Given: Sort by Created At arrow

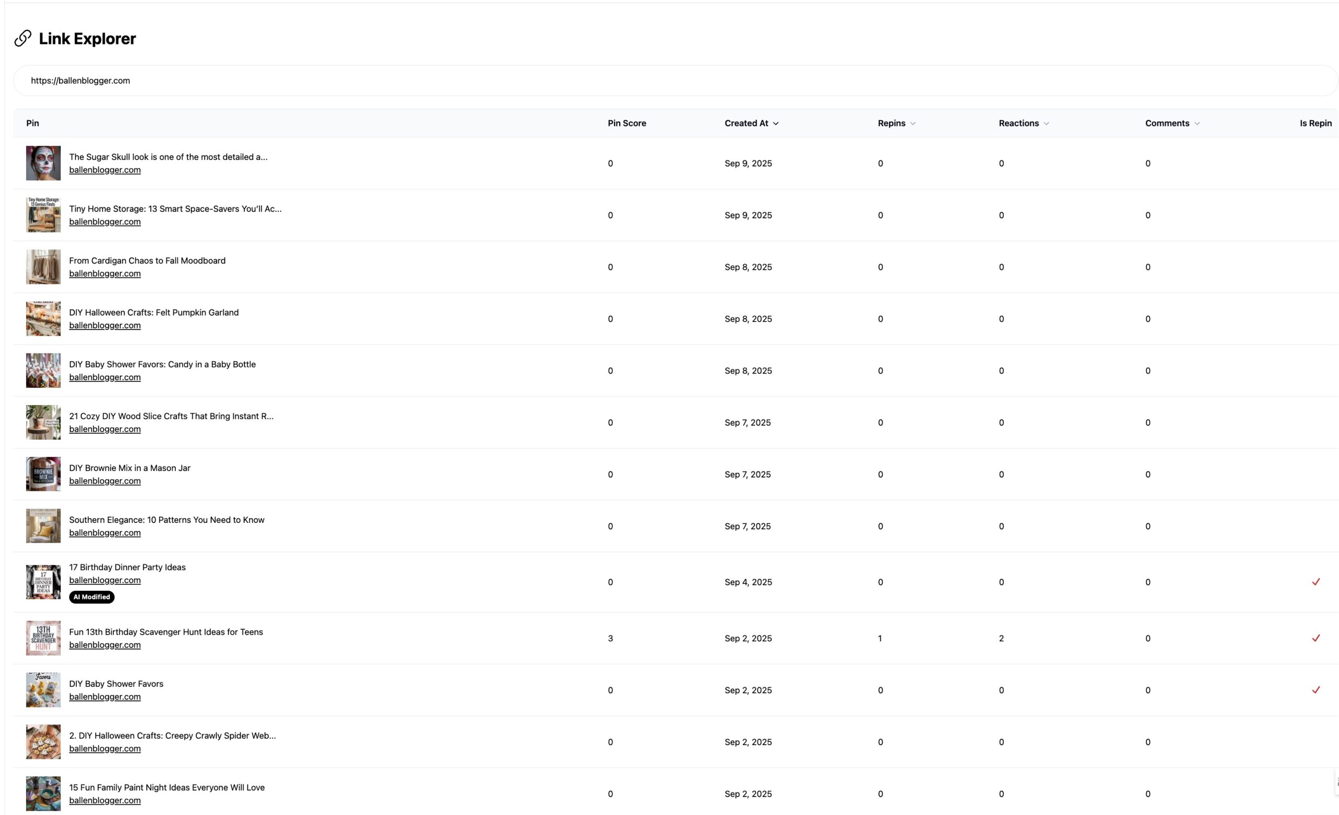Looking at the screenshot, I should pyautogui.click(x=776, y=124).
